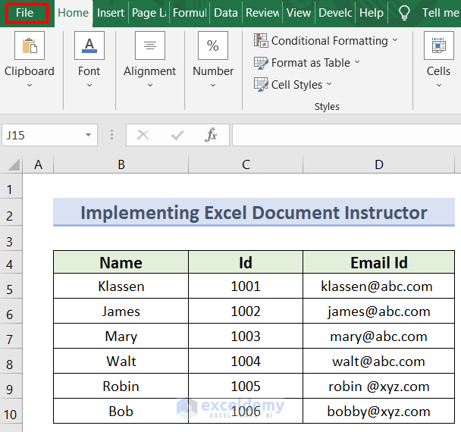
Task: Click the Tell me lightbulb icon
Action: click(x=404, y=13)
